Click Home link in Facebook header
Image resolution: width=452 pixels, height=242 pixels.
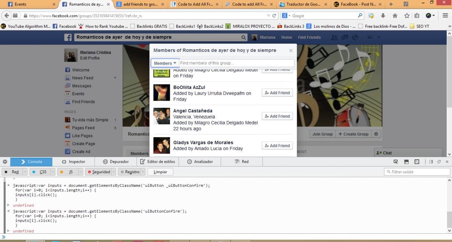click(287, 38)
